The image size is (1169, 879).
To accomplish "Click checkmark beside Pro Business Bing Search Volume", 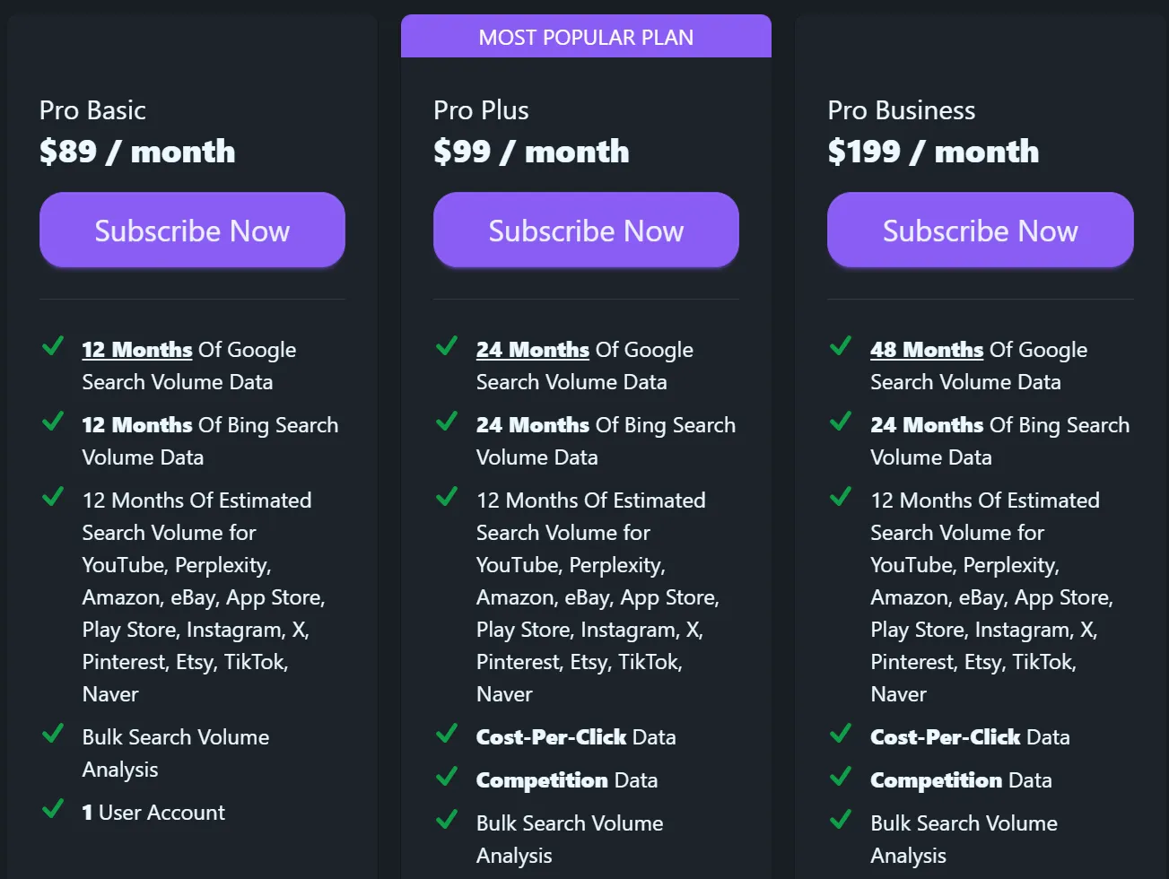I will (x=841, y=422).
